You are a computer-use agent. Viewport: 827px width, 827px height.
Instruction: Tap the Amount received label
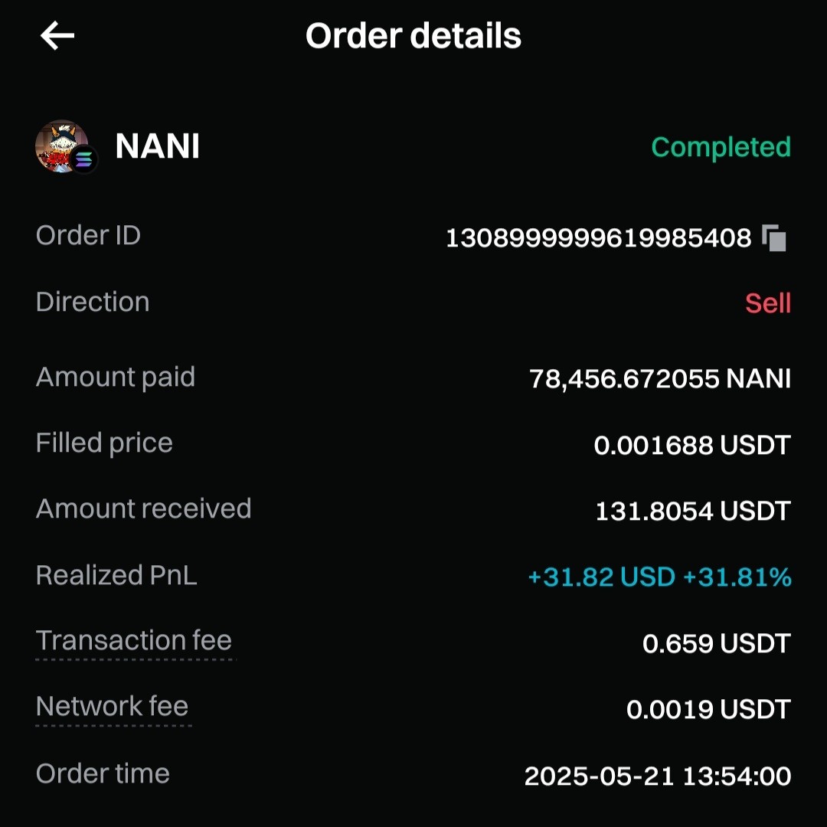(x=143, y=508)
